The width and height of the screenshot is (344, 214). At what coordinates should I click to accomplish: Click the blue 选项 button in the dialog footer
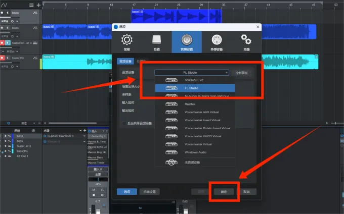point(127,192)
